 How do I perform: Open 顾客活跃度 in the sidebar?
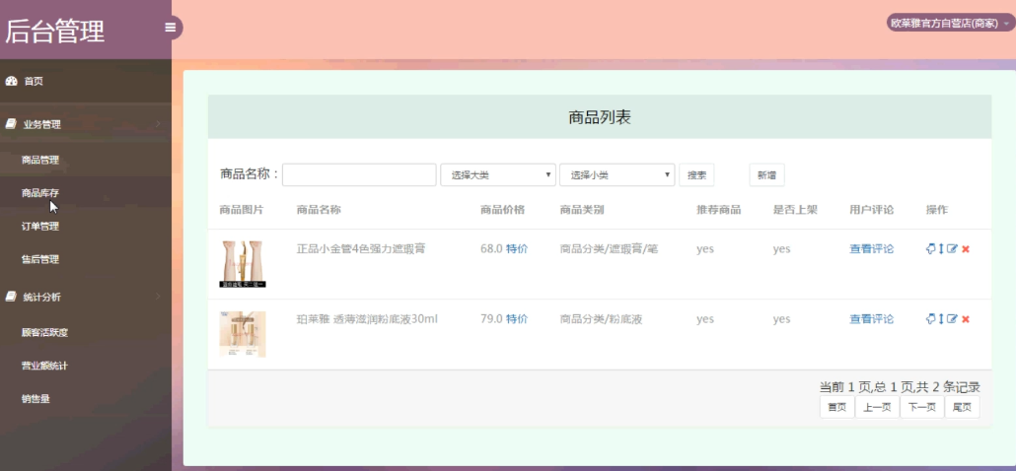[44, 332]
